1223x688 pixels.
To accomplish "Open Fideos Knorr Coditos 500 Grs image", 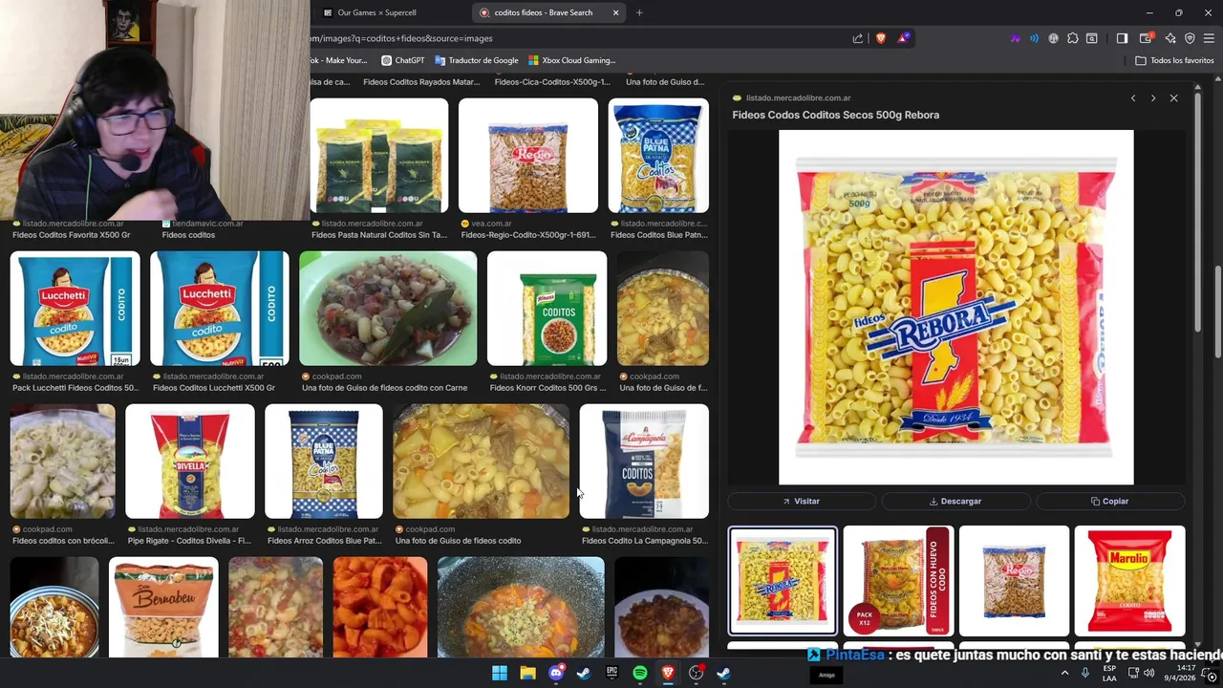I will (x=547, y=309).
